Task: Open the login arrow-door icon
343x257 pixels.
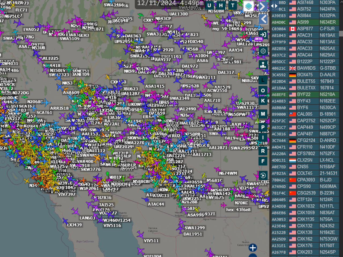Action: pyautogui.click(x=263, y=35)
